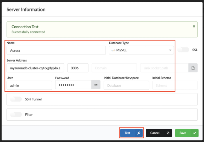Click the Domain input field
The image size is (204, 142).
point(114,68)
